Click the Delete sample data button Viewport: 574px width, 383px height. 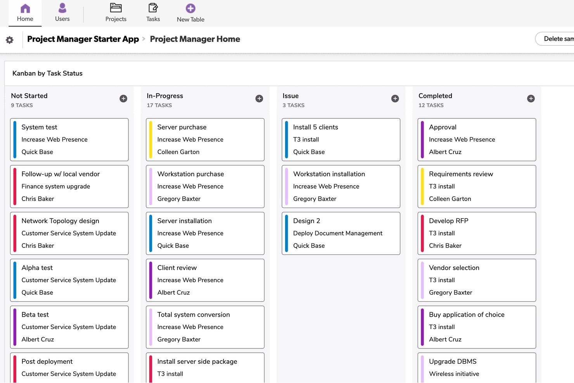[555, 39]
